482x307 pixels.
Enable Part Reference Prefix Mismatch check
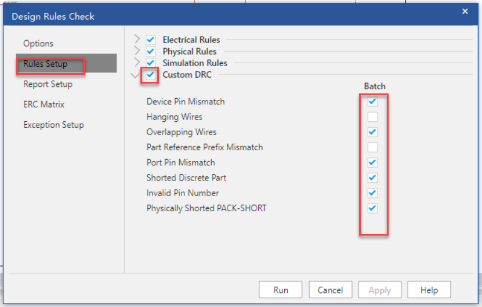click(x=372, y=147)
